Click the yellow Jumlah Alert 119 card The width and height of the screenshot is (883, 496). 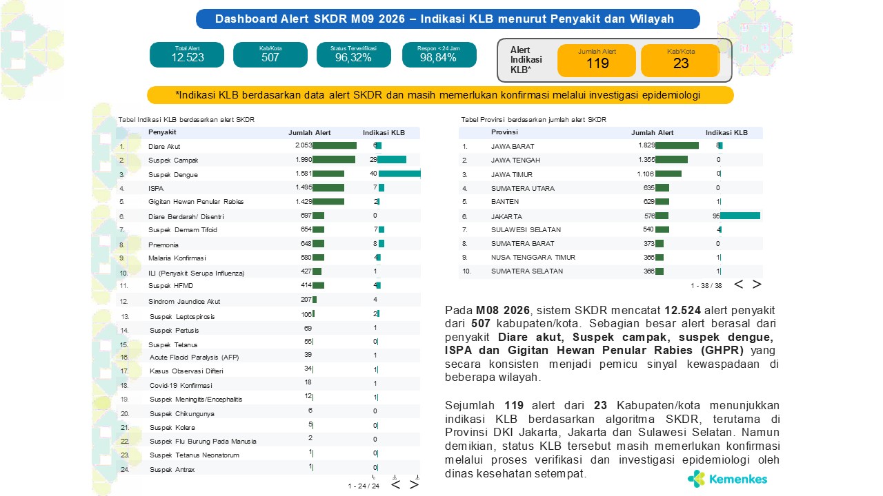(597, 61)
